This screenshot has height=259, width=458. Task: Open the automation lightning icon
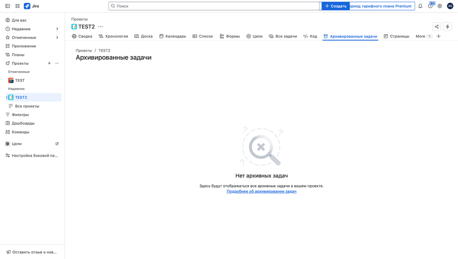(x=447, y=27)
